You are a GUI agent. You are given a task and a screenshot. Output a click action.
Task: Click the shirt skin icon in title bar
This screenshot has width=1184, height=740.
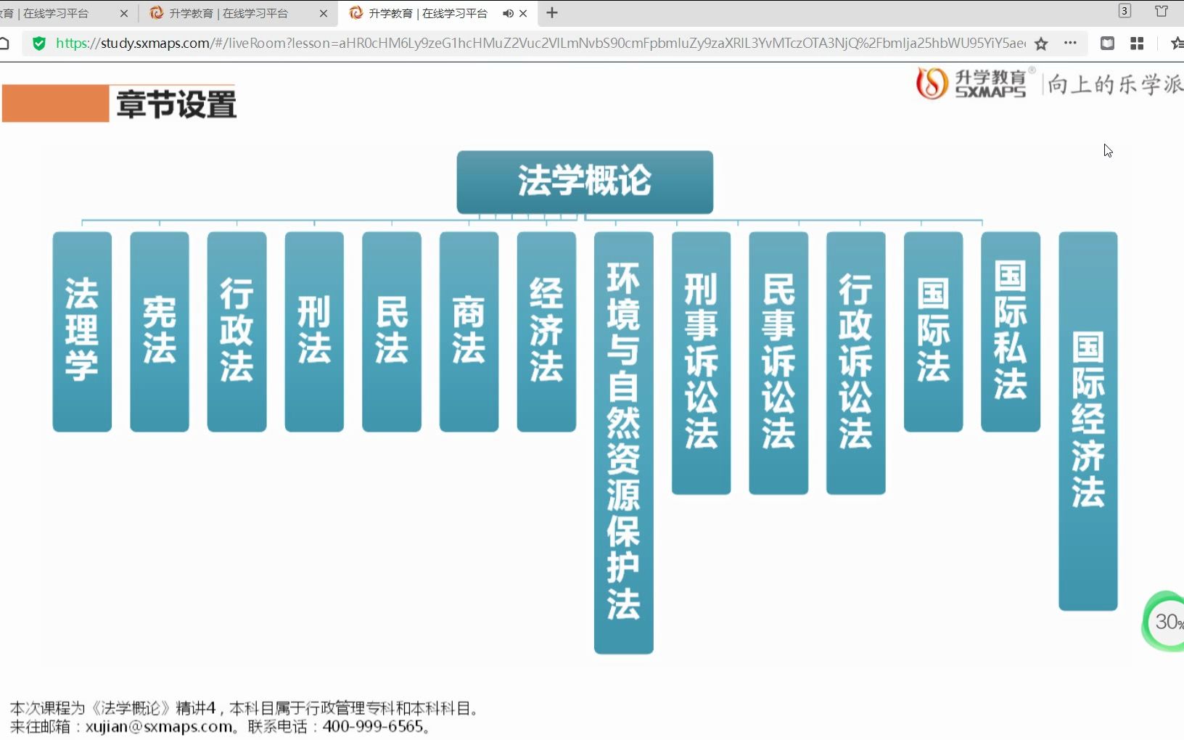[1162, 11]
